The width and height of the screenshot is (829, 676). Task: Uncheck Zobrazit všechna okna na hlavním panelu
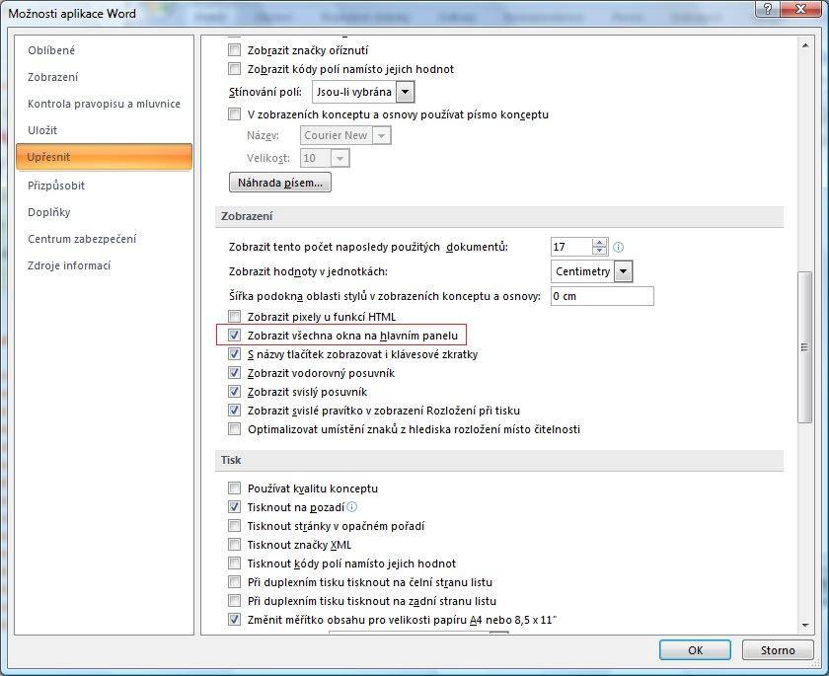point(234,336)
